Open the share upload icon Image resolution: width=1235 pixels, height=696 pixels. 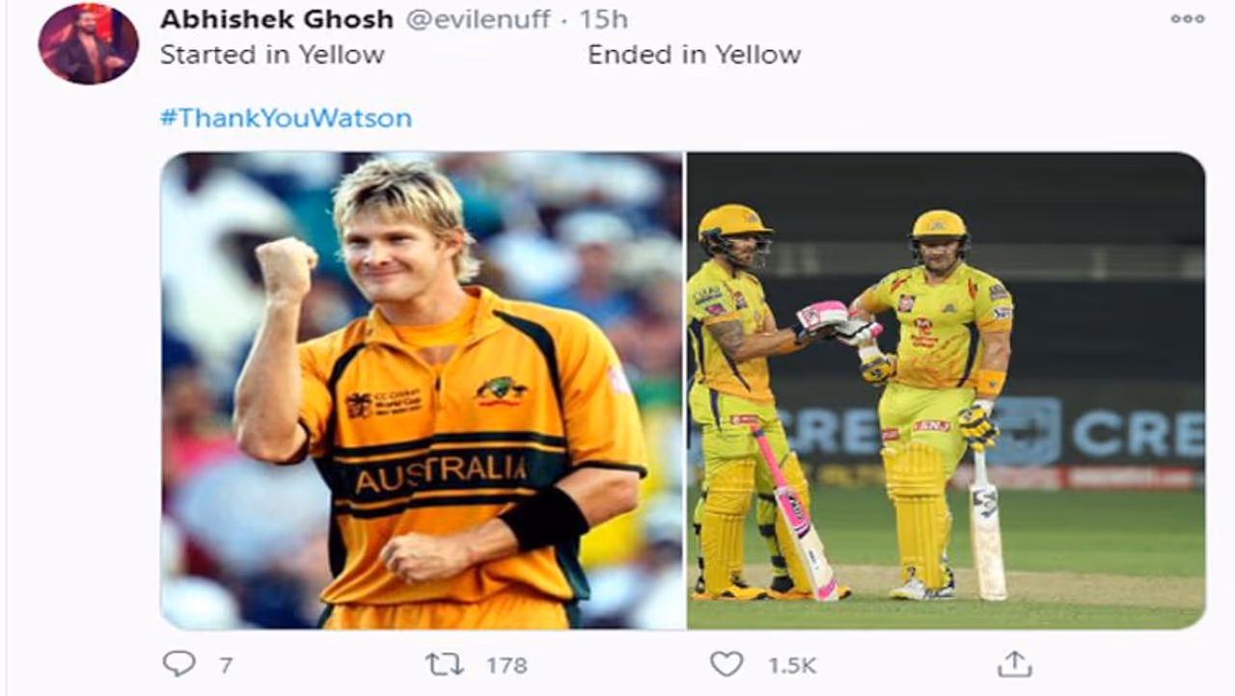click(1014, 662)
